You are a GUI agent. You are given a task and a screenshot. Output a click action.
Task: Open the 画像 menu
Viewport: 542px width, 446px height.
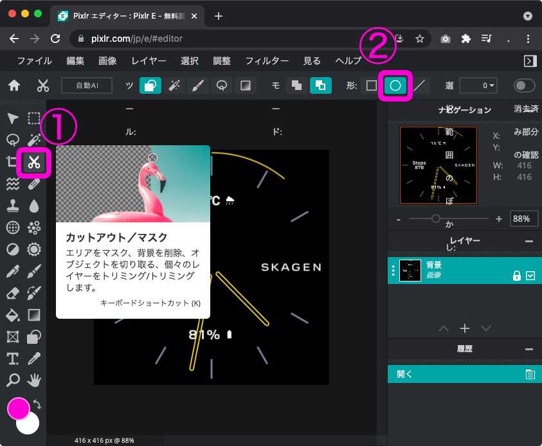tap(107, 61)
